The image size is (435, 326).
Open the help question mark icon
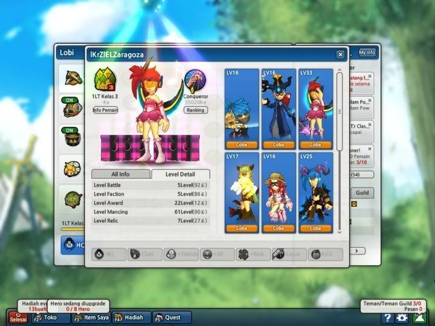387,318
